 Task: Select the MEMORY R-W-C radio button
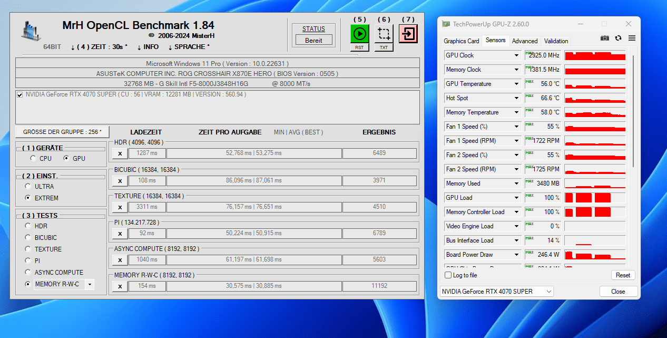[x=28, y=284]
